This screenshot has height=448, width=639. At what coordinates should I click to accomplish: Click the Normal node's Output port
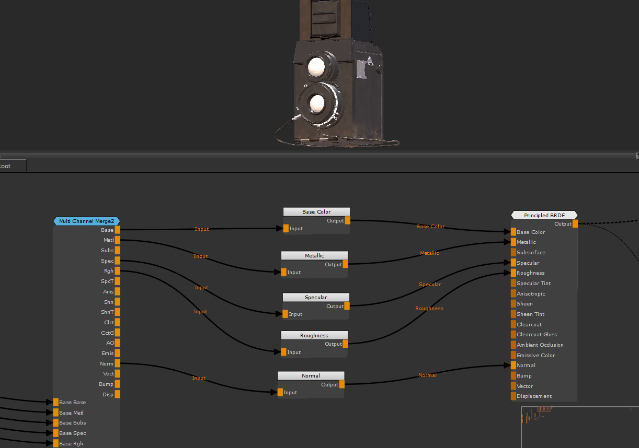[x=342, y=385]
